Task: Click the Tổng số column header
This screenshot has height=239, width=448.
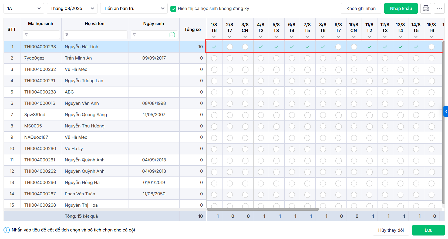Action: (193, 29)
